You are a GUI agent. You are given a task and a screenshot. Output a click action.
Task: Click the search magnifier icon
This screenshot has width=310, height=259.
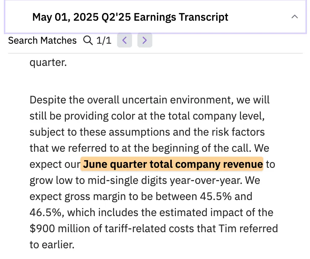(x=88, y=40)
